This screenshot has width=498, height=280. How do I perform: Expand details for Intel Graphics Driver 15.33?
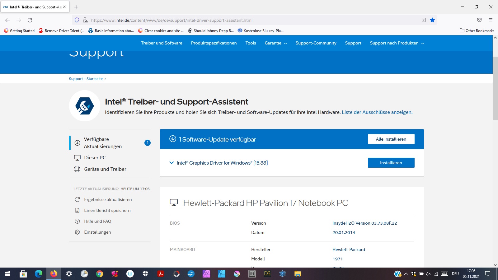click(x=171, y=163)
